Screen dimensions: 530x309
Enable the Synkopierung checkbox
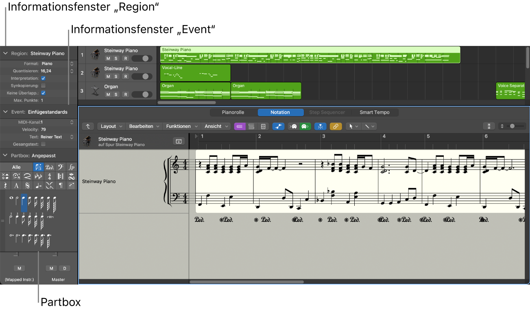point(43,86)
